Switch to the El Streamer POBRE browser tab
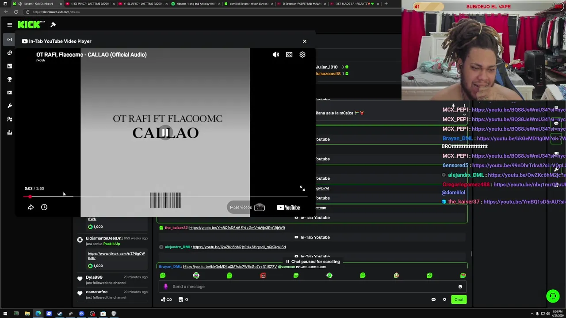 pos(301,4)
